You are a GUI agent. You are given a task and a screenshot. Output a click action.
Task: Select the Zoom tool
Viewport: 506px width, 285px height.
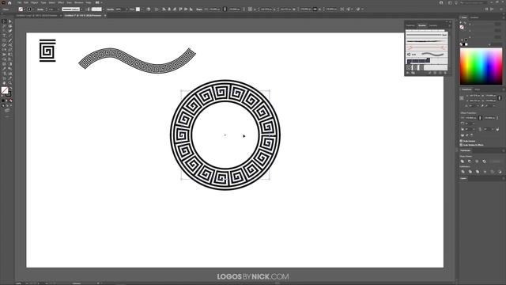[10, 82]
